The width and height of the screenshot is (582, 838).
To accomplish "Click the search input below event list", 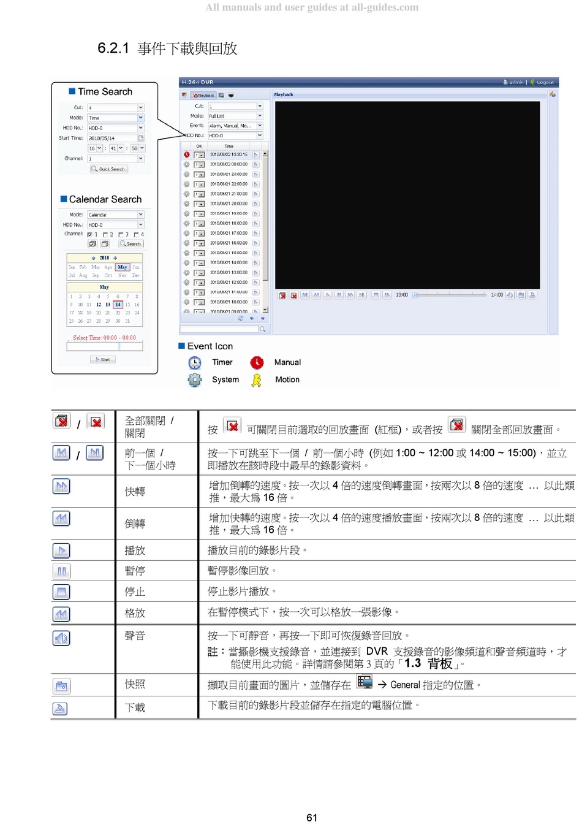I will pos(219,329).
